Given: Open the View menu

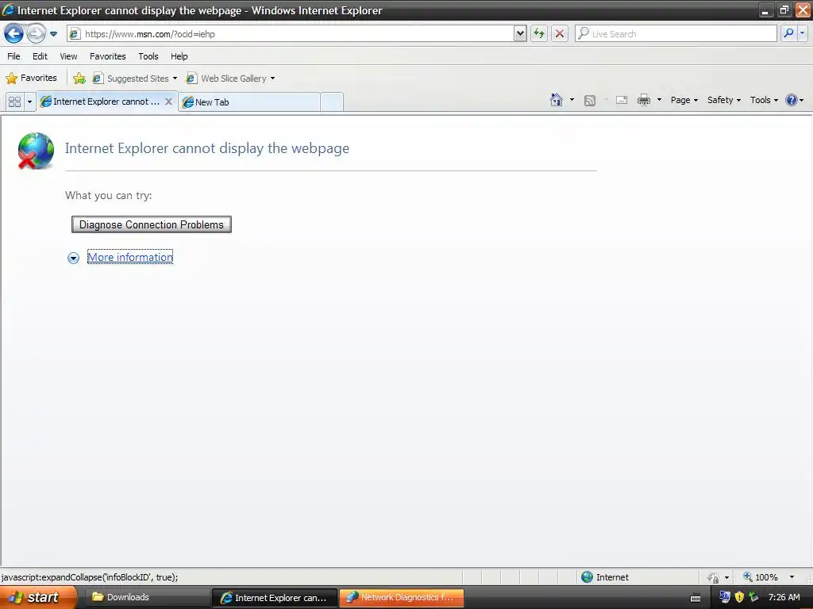Looking at the screenshot, I should pos(68,56).
